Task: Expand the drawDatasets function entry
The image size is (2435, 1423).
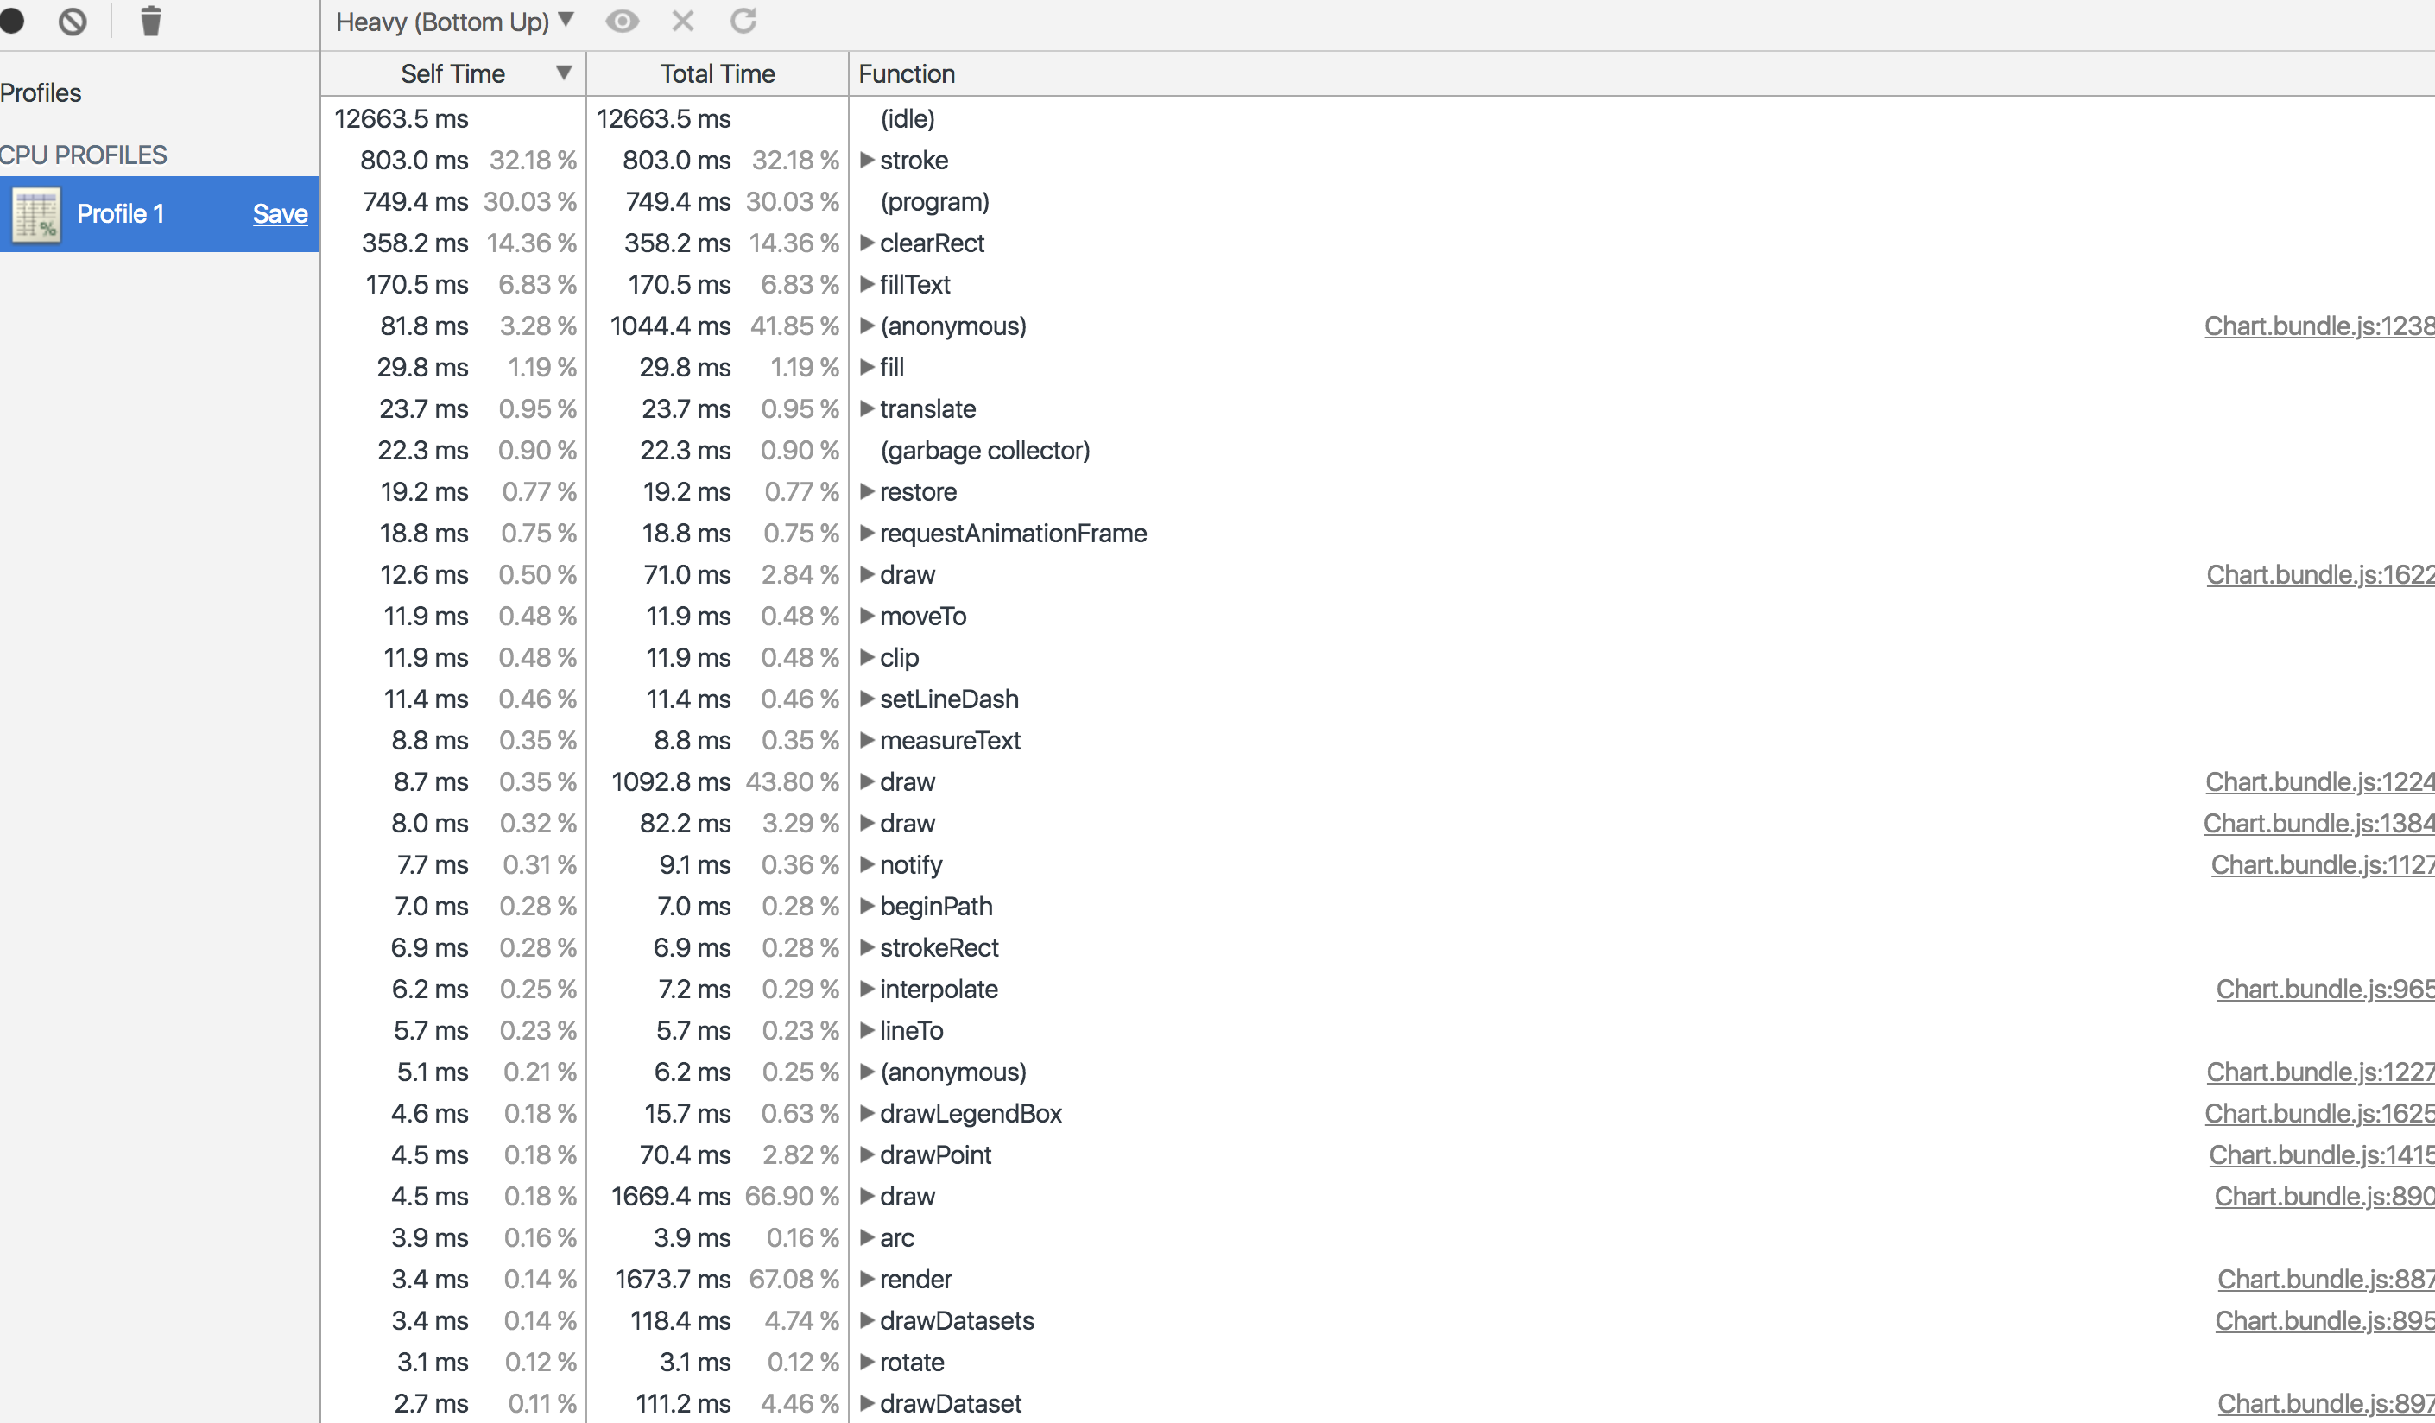Action: [x=868, y=1320]
